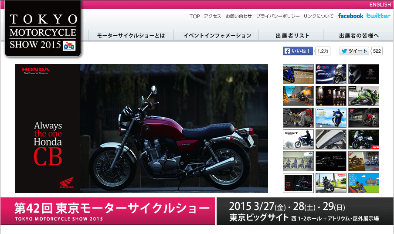
Task: Select the illustrated 42nd show poster thumbnail
Action: [363, 183]
